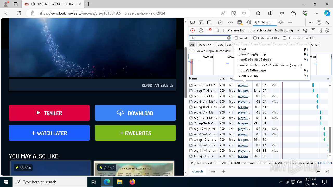Export HAR file download arrow

(x=321, y=30)
